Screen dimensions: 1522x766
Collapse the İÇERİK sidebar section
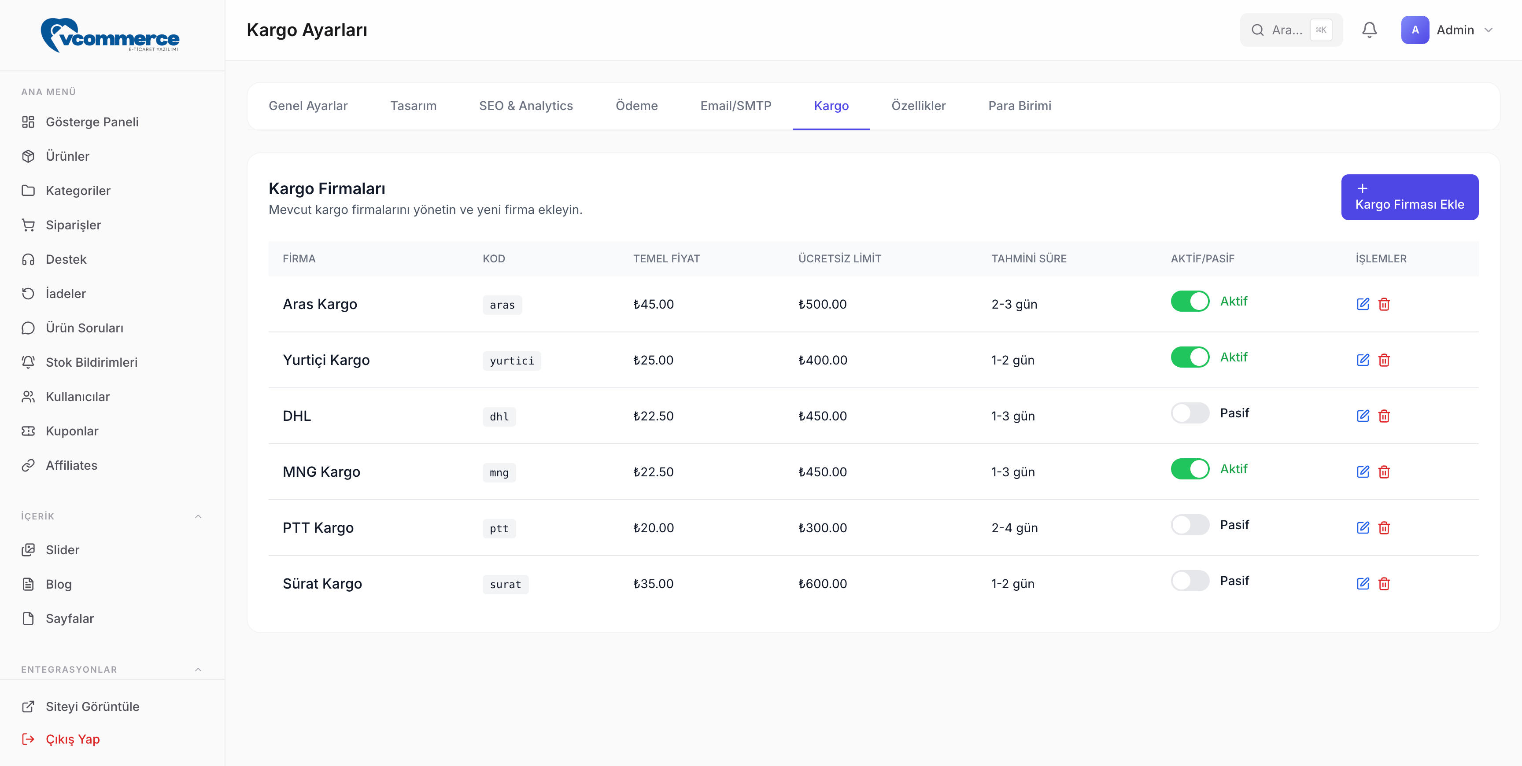coord(198,516)
